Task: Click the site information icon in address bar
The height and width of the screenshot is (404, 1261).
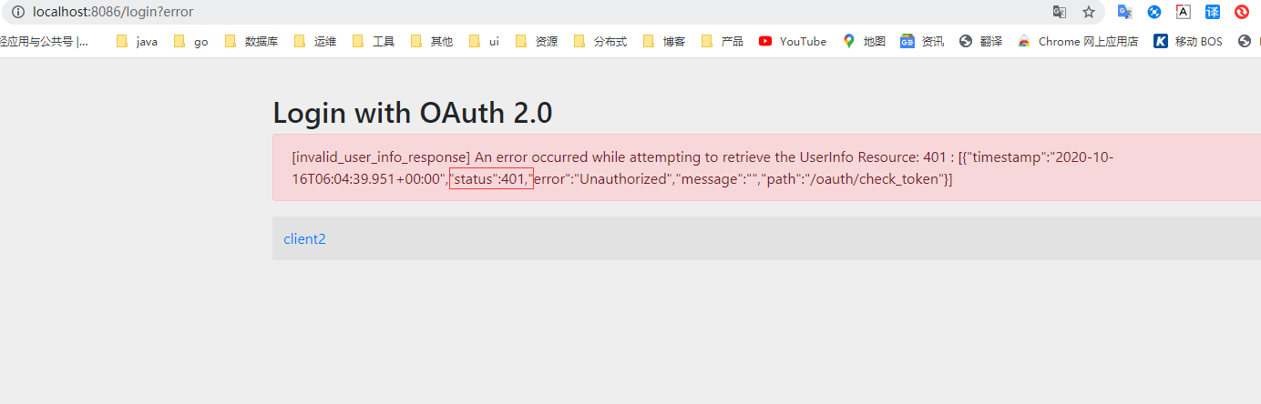Action: [17, 12]
